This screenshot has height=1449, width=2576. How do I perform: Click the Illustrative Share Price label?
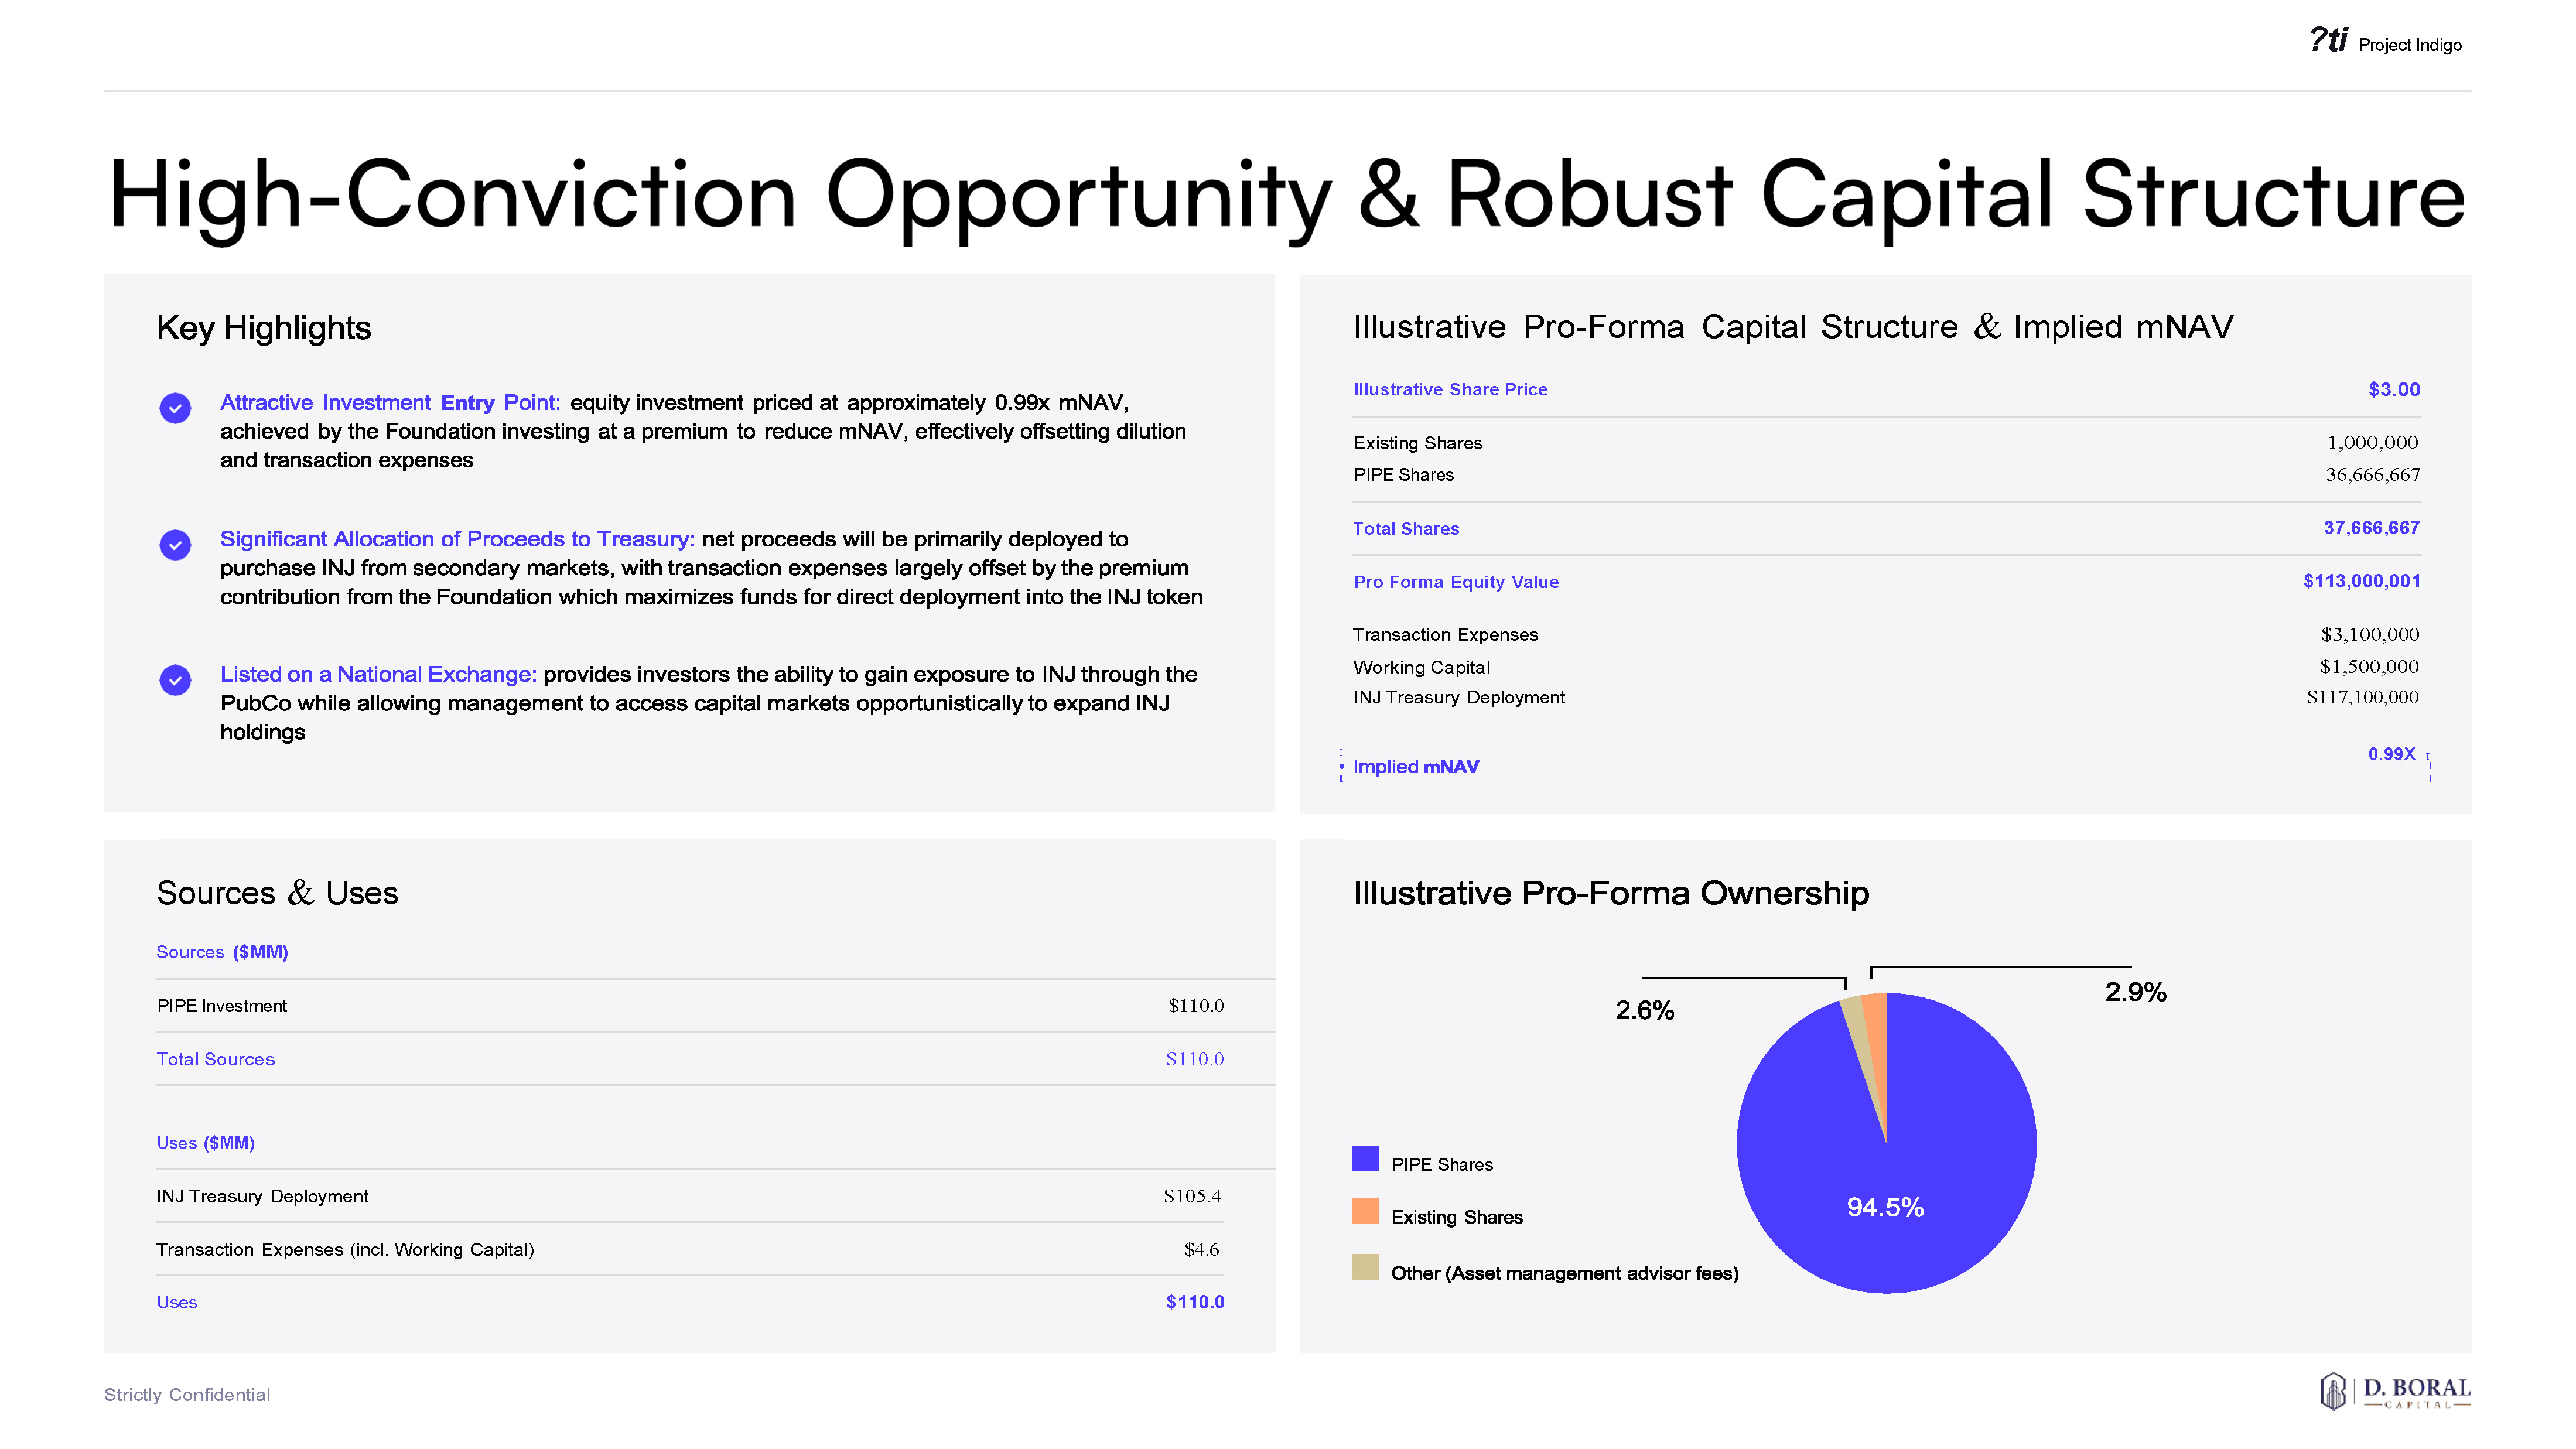[1450, 389]
